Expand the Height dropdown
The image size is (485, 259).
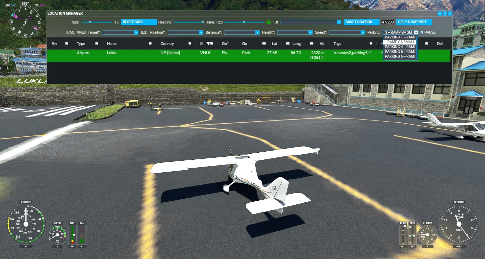(x=310, y=32)
